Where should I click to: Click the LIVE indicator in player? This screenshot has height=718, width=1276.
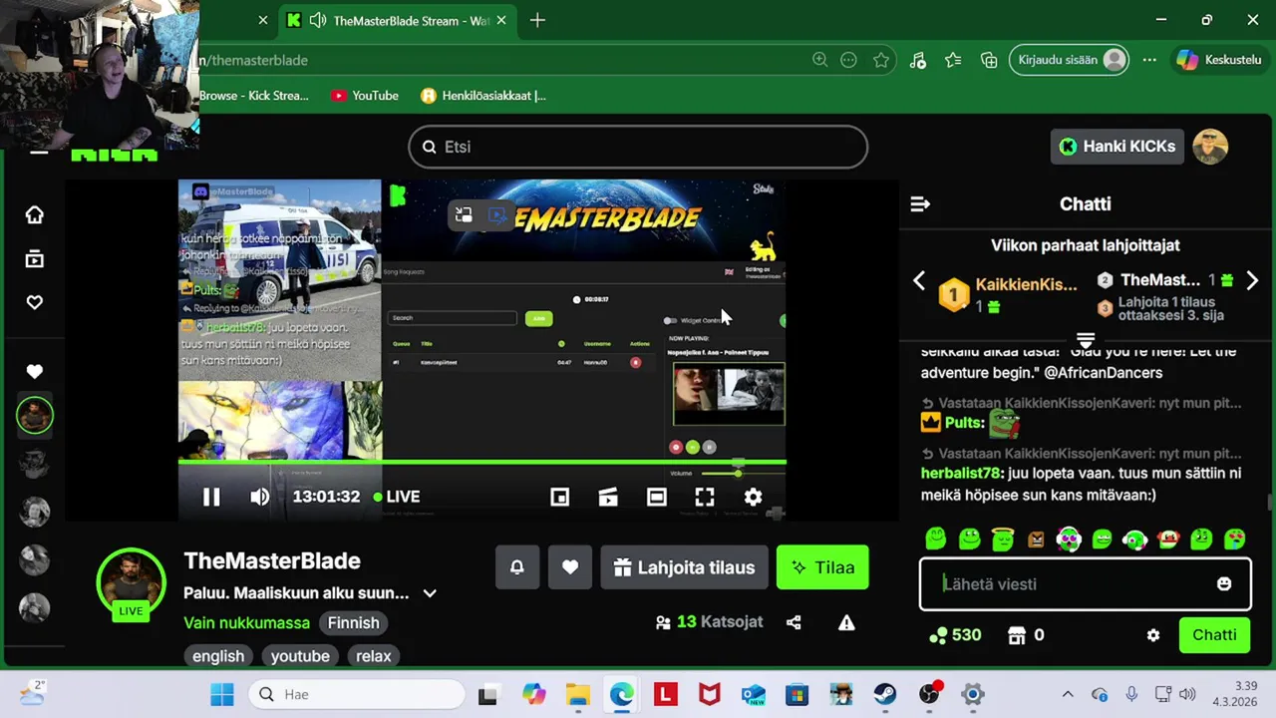click(397, 497)
